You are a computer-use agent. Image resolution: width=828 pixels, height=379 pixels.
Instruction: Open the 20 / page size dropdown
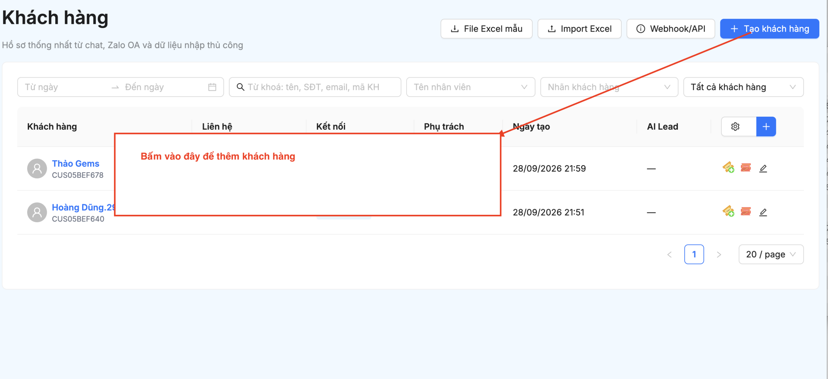771,255
